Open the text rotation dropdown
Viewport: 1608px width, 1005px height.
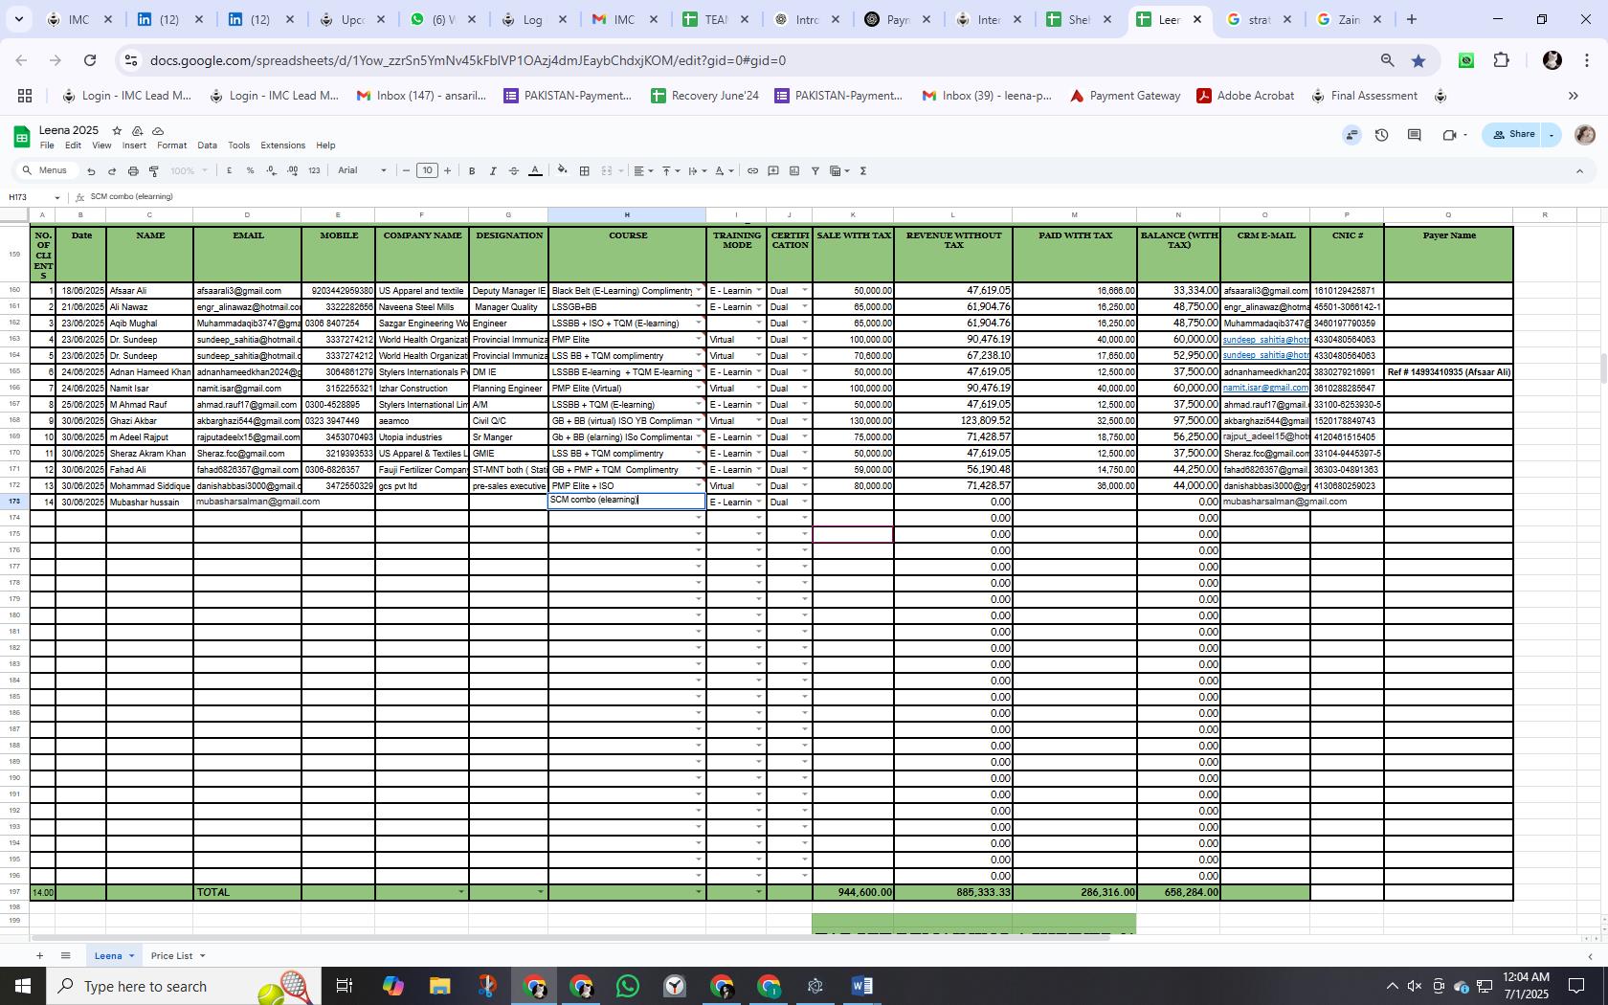(725, 171)
